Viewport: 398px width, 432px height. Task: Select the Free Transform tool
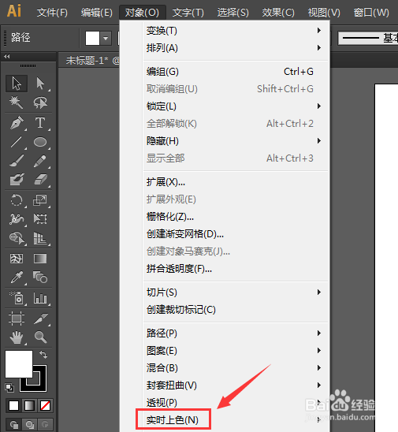40,219
